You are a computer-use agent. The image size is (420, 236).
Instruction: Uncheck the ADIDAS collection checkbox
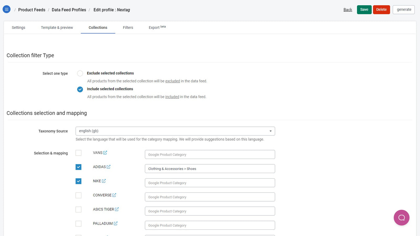click(x=78, y=167)
